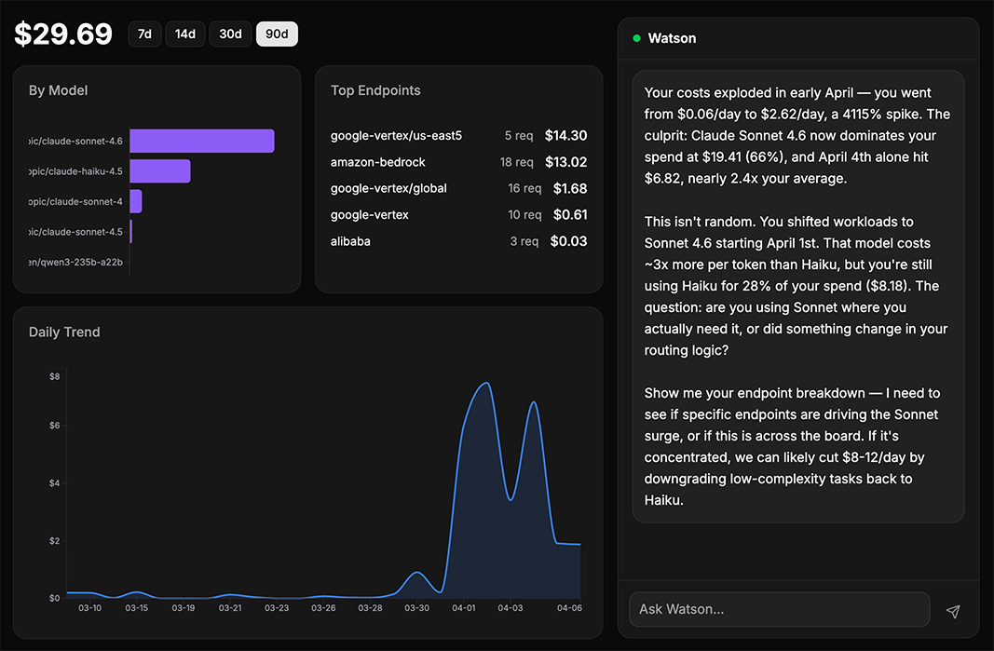This screenshot has height=651, width=994.
Task: Switch to the 14d view
Action: (184, 34)
